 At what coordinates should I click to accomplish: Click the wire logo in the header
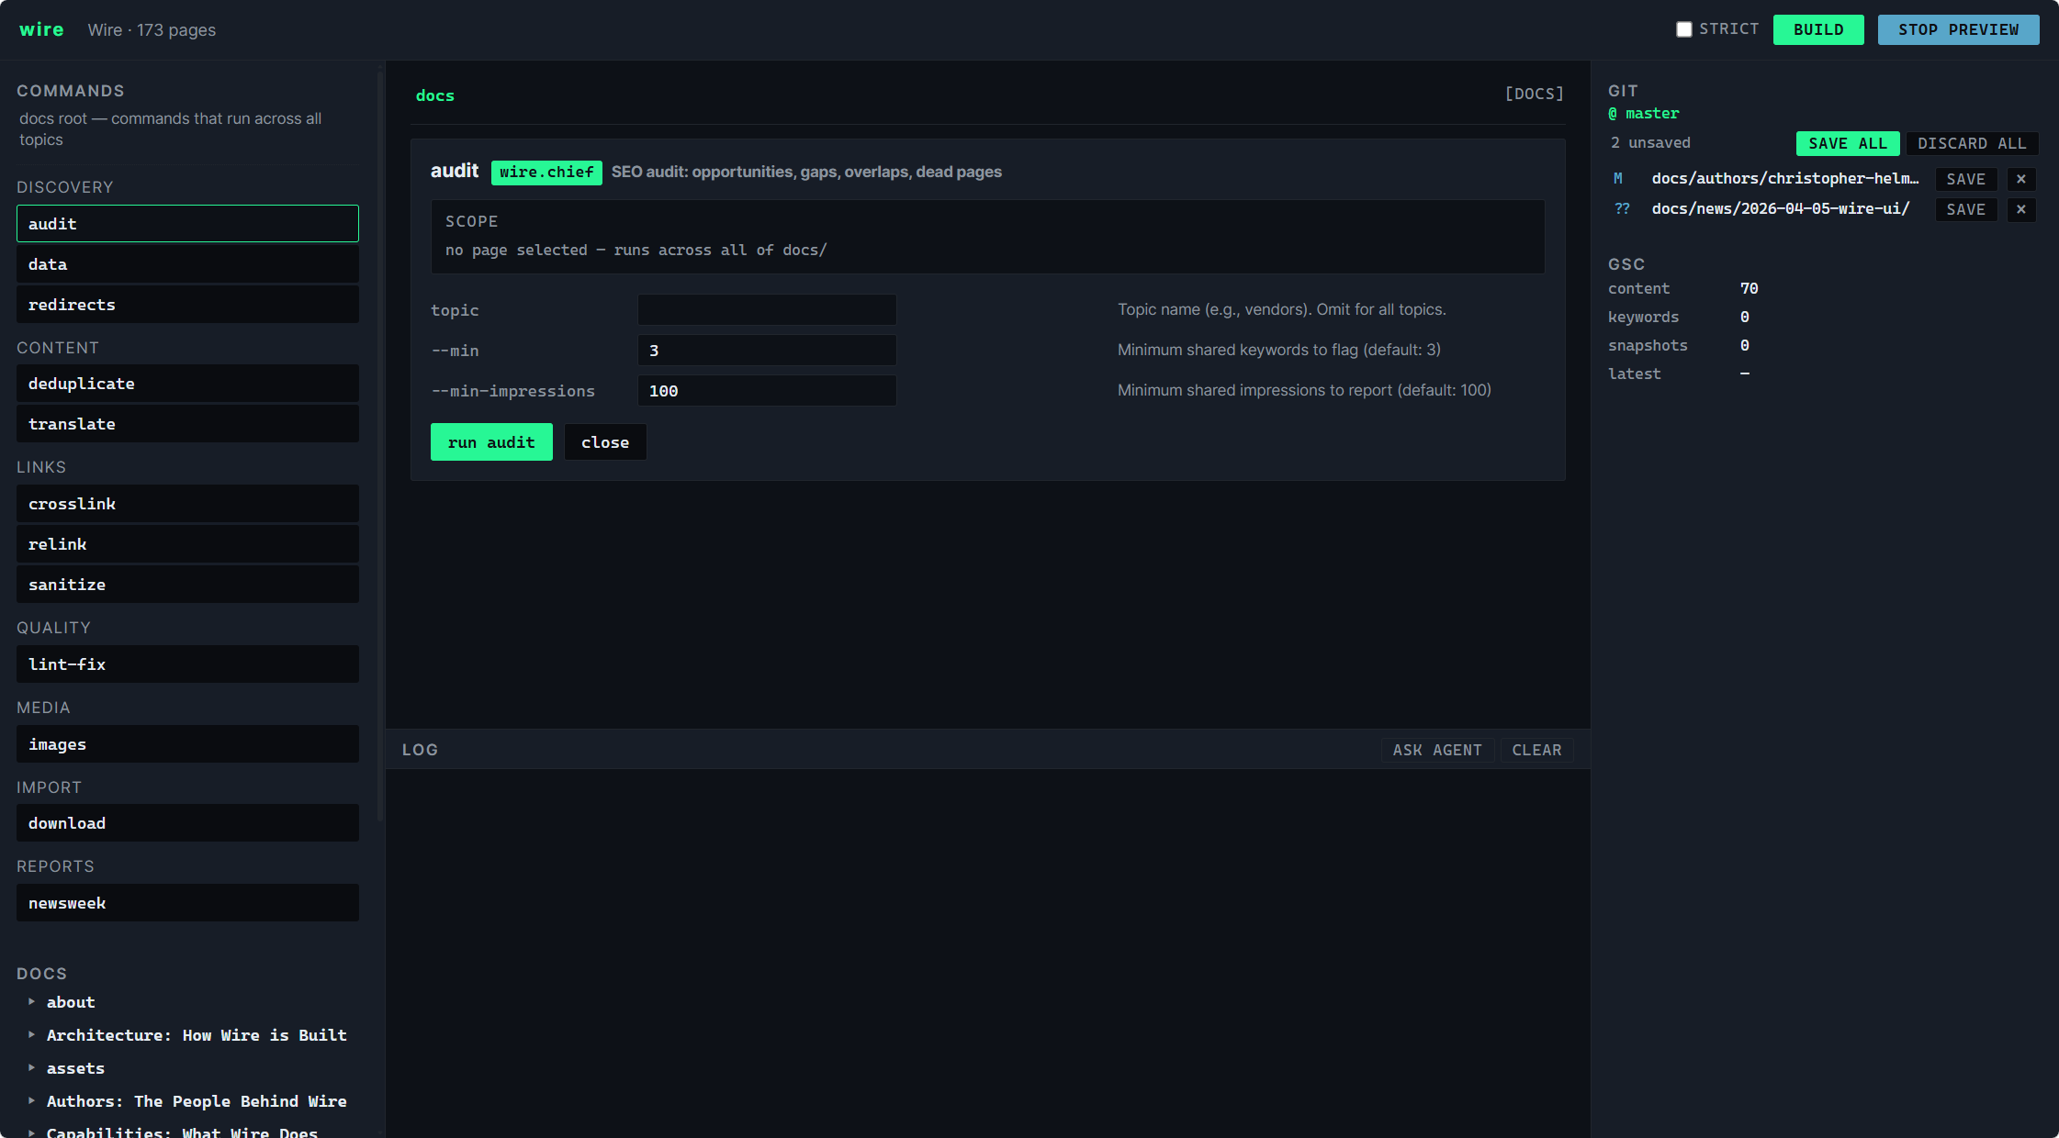[x=41, y=28]
